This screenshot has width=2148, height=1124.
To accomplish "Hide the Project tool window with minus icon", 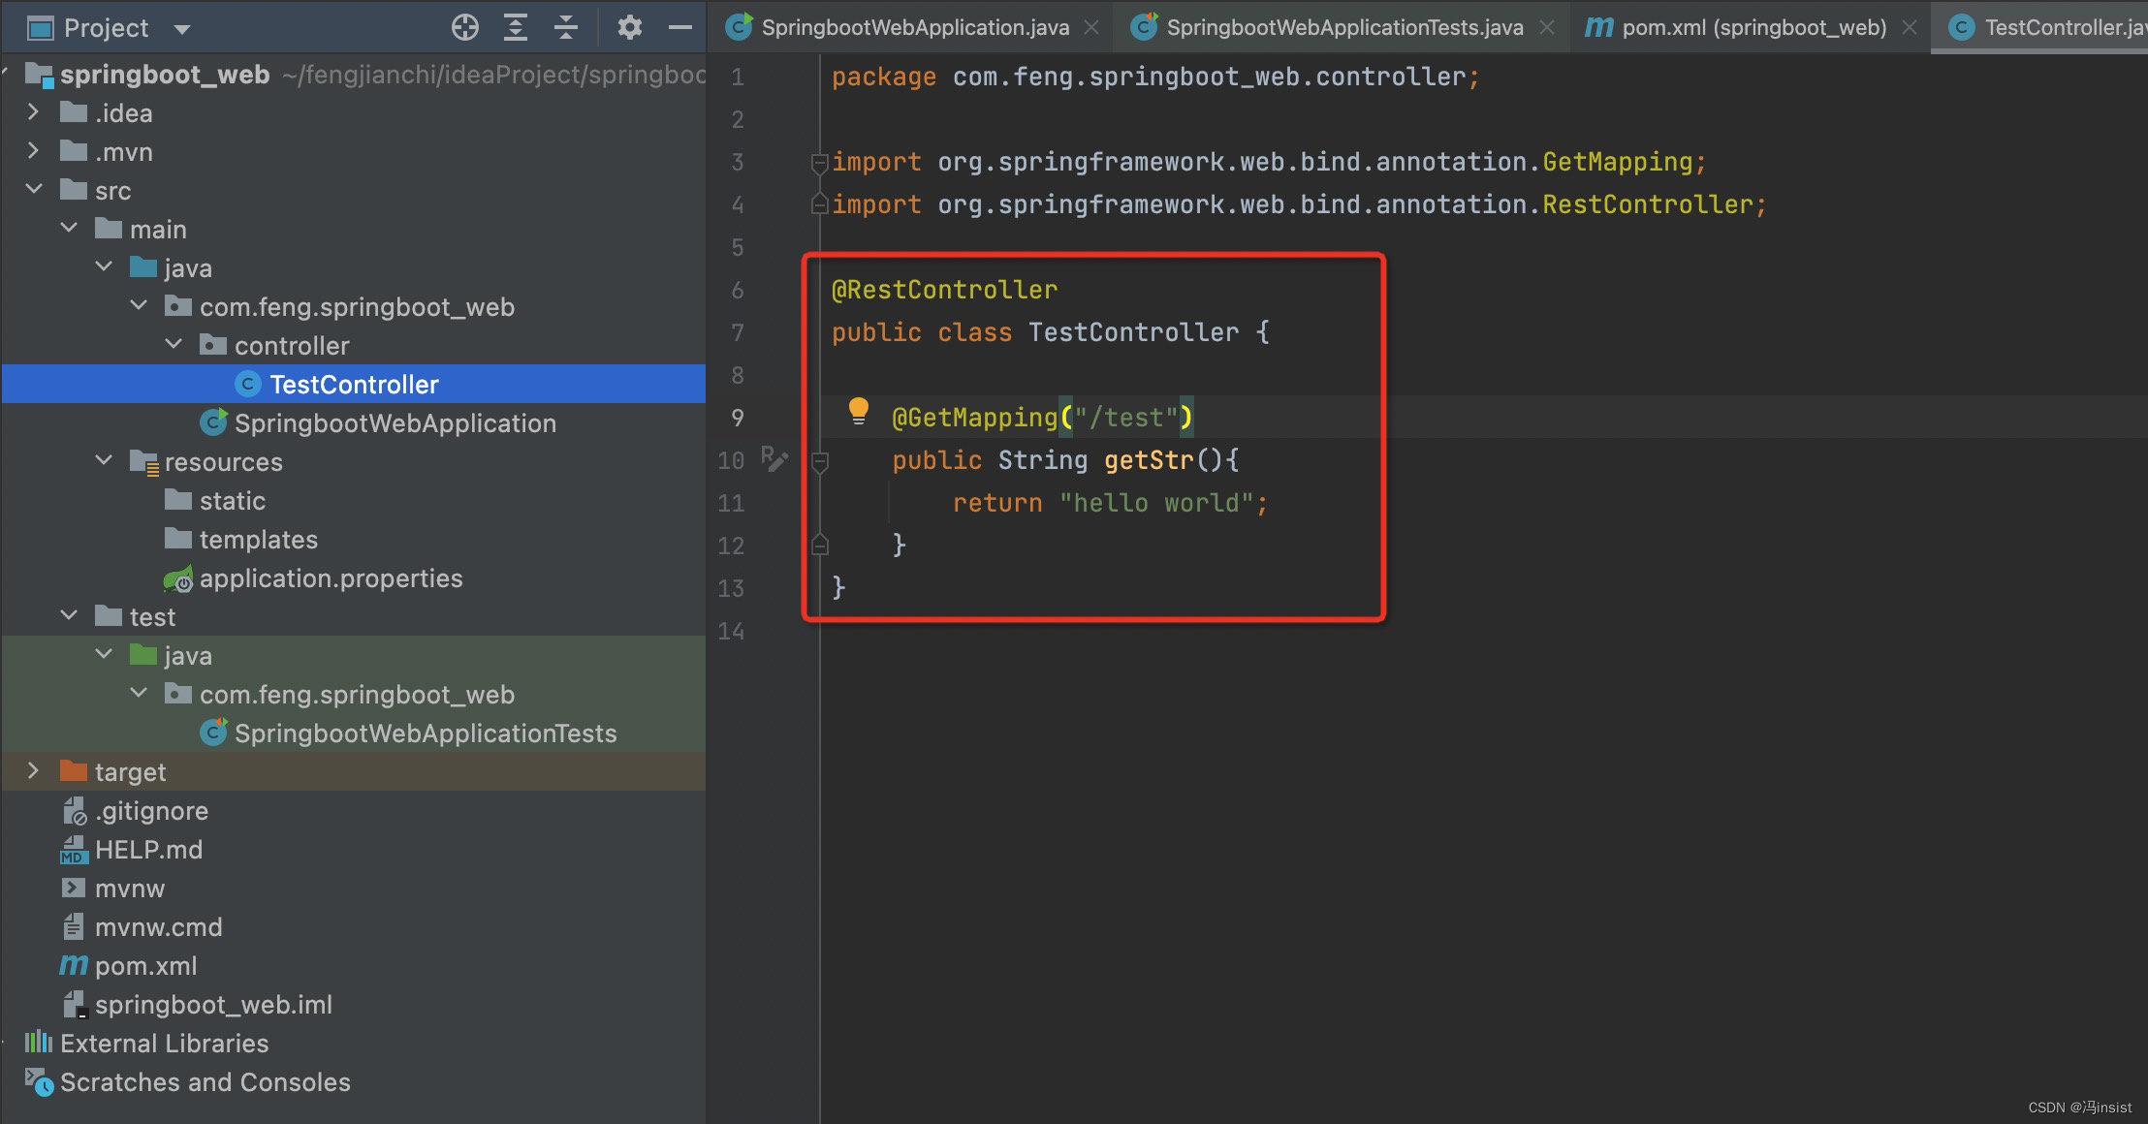I will pyautogui.click(x=680, y=27).
